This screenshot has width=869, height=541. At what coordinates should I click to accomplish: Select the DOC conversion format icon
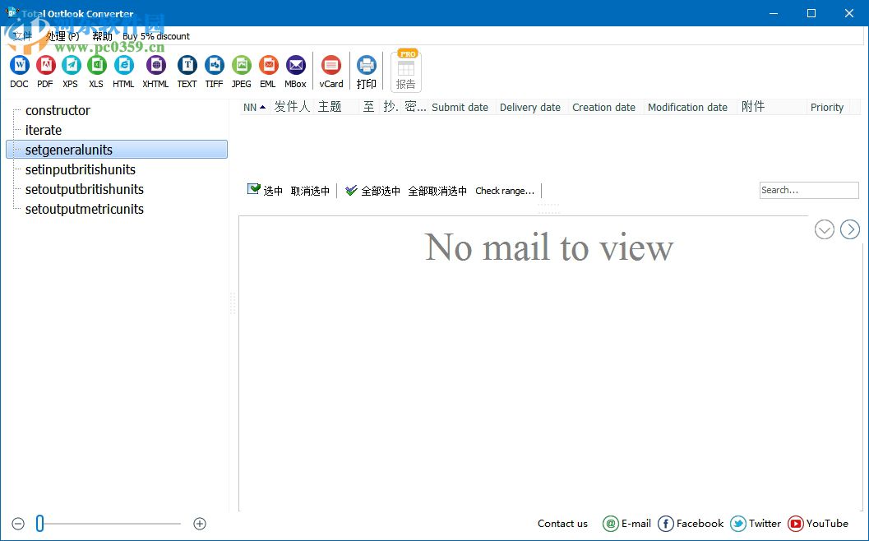point(18,64)
